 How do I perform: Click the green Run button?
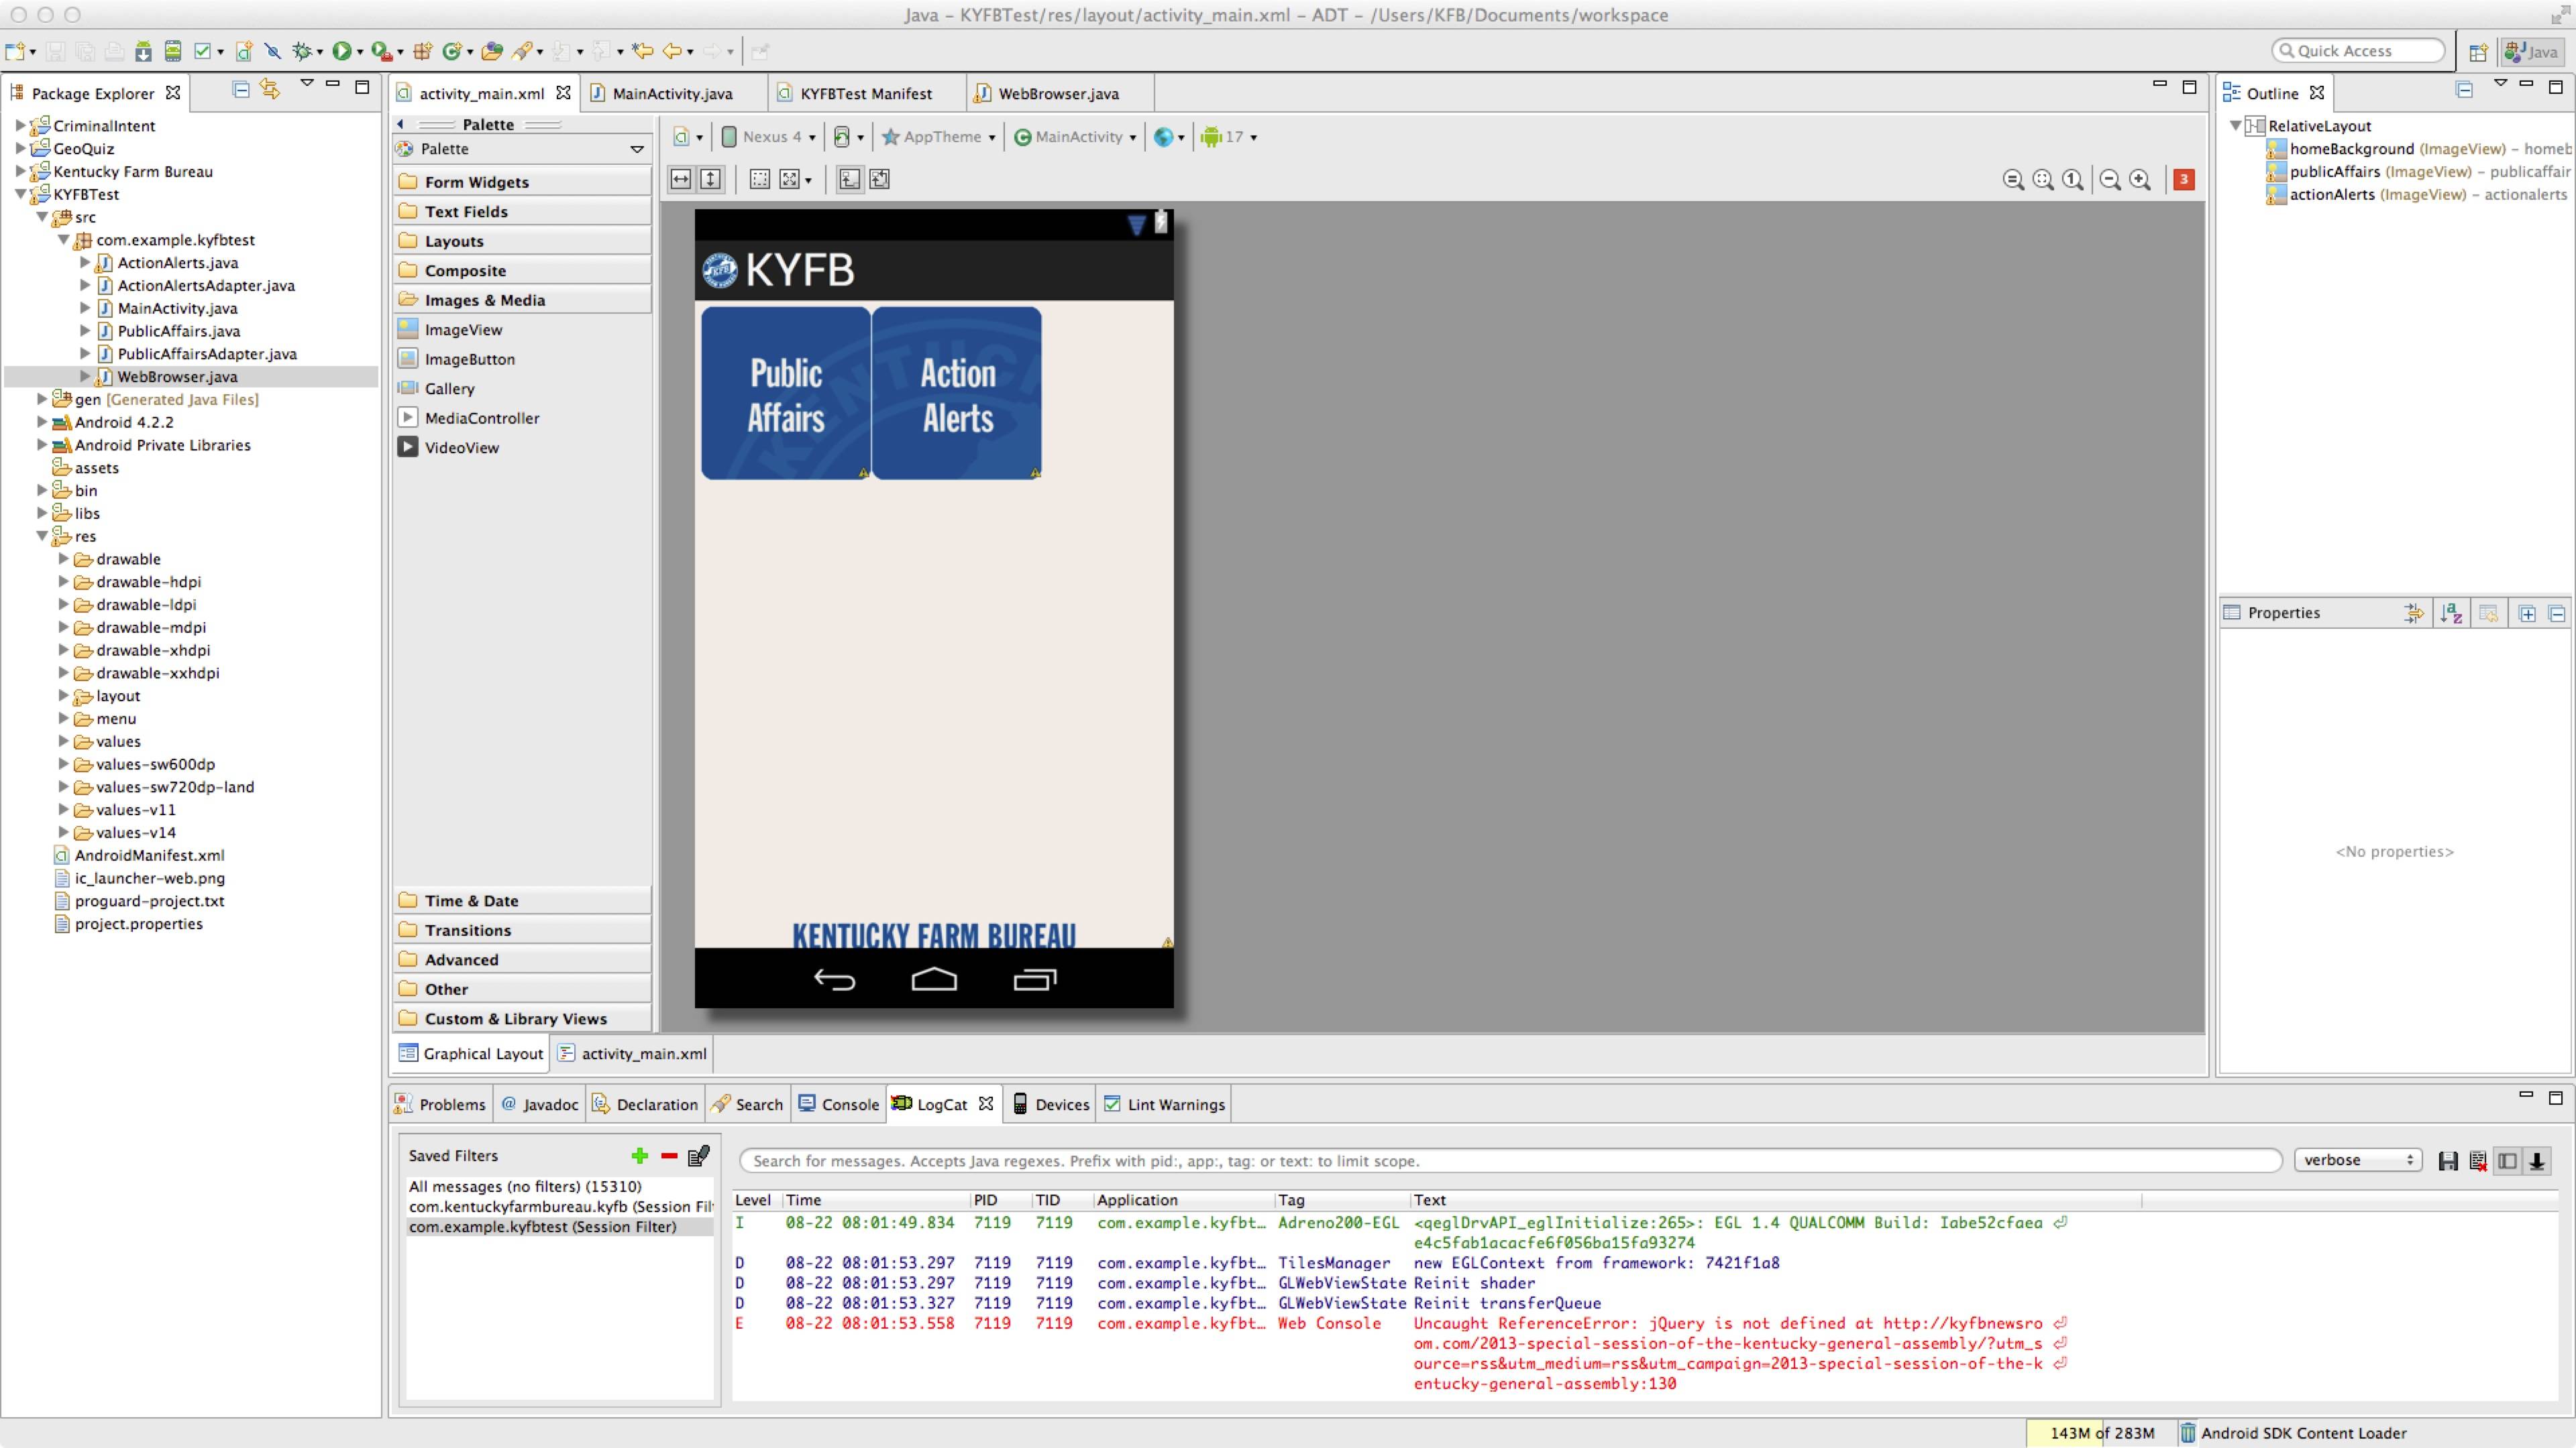tap(342, 51)
